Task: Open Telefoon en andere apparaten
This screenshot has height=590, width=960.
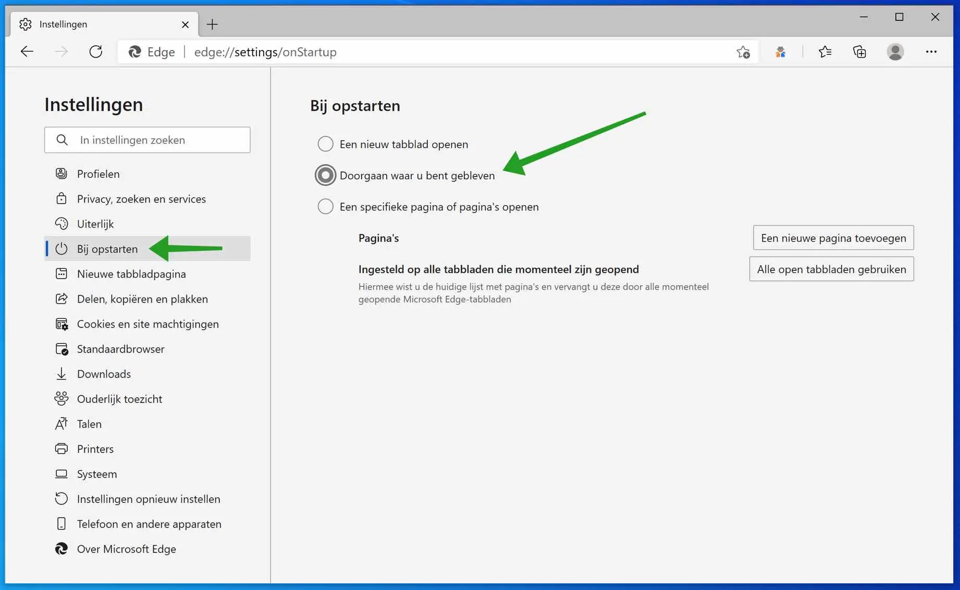Action: click(147, 523)
